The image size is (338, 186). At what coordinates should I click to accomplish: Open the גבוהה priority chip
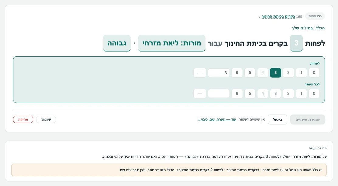tap(117, 43)
